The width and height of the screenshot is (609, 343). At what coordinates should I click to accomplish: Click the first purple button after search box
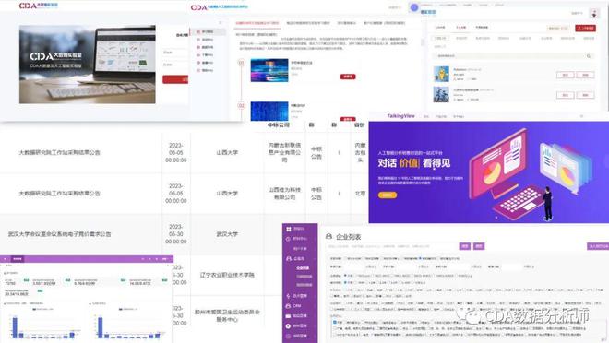point(464,246)
